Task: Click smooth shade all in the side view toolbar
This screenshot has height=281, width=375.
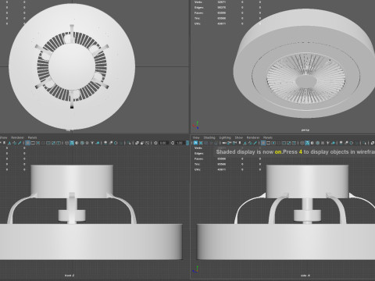Action: click(x=307, y=143)
